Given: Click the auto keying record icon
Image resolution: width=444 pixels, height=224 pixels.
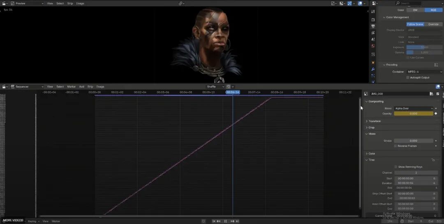Looking at the screenshot, I should point(203,221).
